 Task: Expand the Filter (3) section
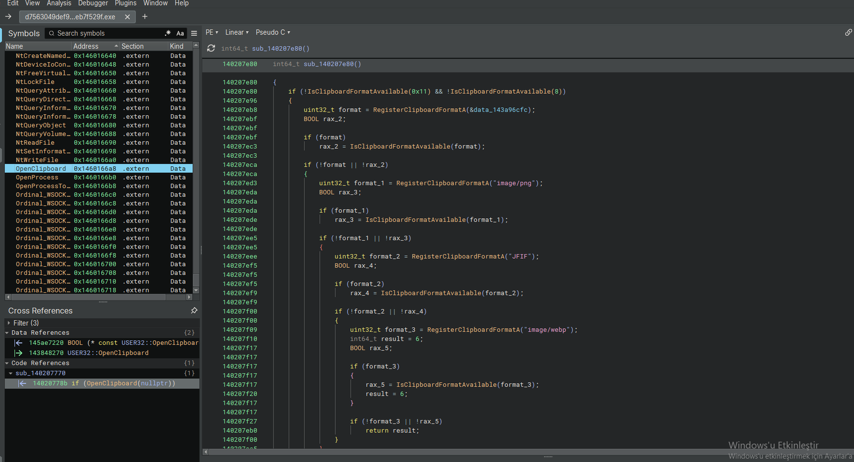(9, 323)
